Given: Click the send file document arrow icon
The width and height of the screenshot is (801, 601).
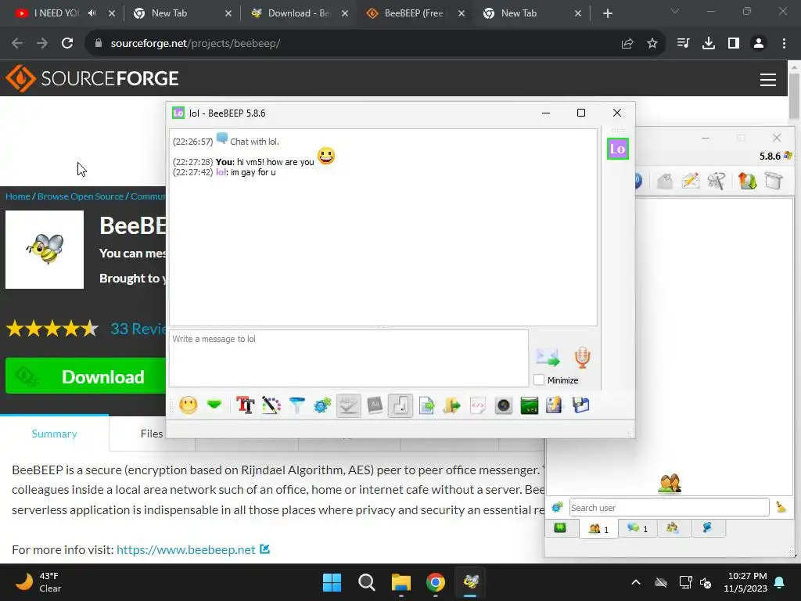Looking at the screenshot, I should point(426,406).
